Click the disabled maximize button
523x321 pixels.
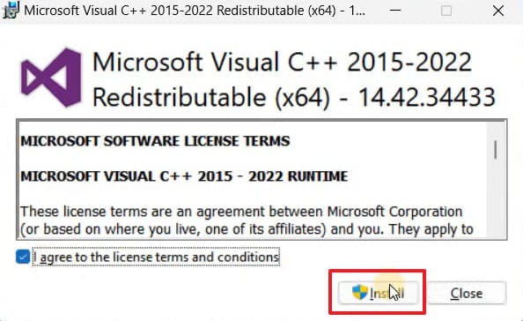pyautogui.click(x=446, y=11)
